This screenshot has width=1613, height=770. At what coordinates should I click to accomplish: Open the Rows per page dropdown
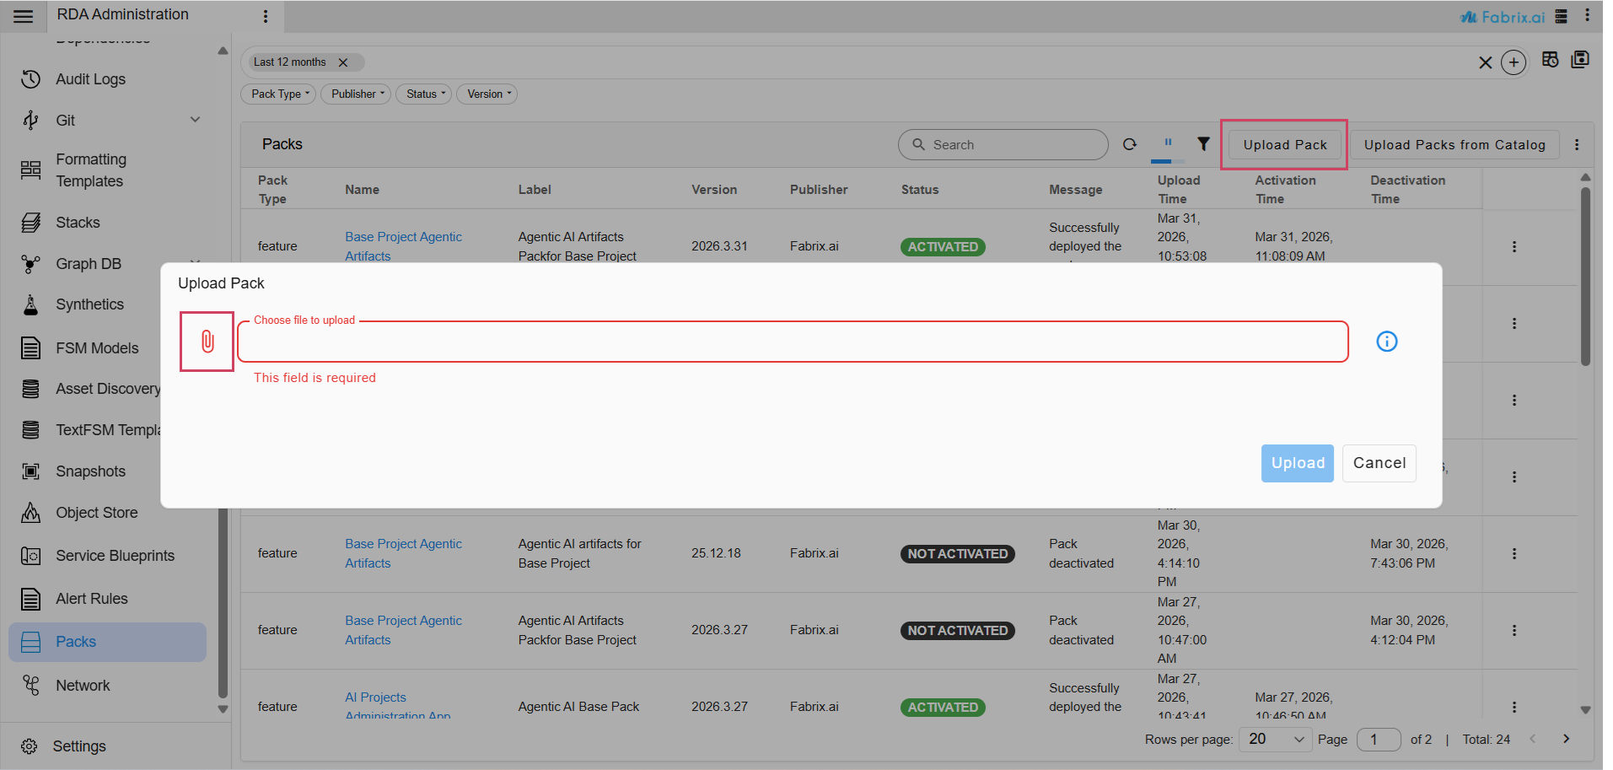(x=1274, y=739)
